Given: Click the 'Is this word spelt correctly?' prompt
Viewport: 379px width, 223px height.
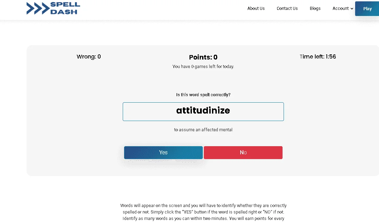Looking at the screenshot, I should pyautogui.click(x=203, y=95).
